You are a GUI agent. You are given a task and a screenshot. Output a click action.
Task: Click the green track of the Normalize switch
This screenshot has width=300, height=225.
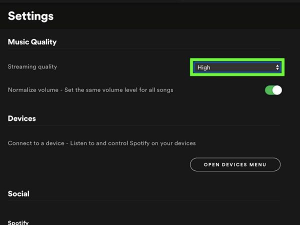pos(268,90)
